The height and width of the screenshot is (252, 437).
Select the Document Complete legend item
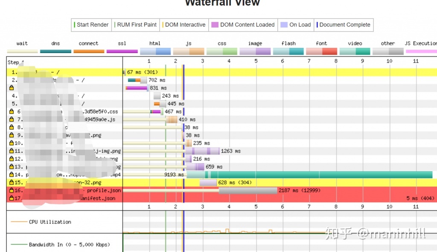tap(344, 25)
